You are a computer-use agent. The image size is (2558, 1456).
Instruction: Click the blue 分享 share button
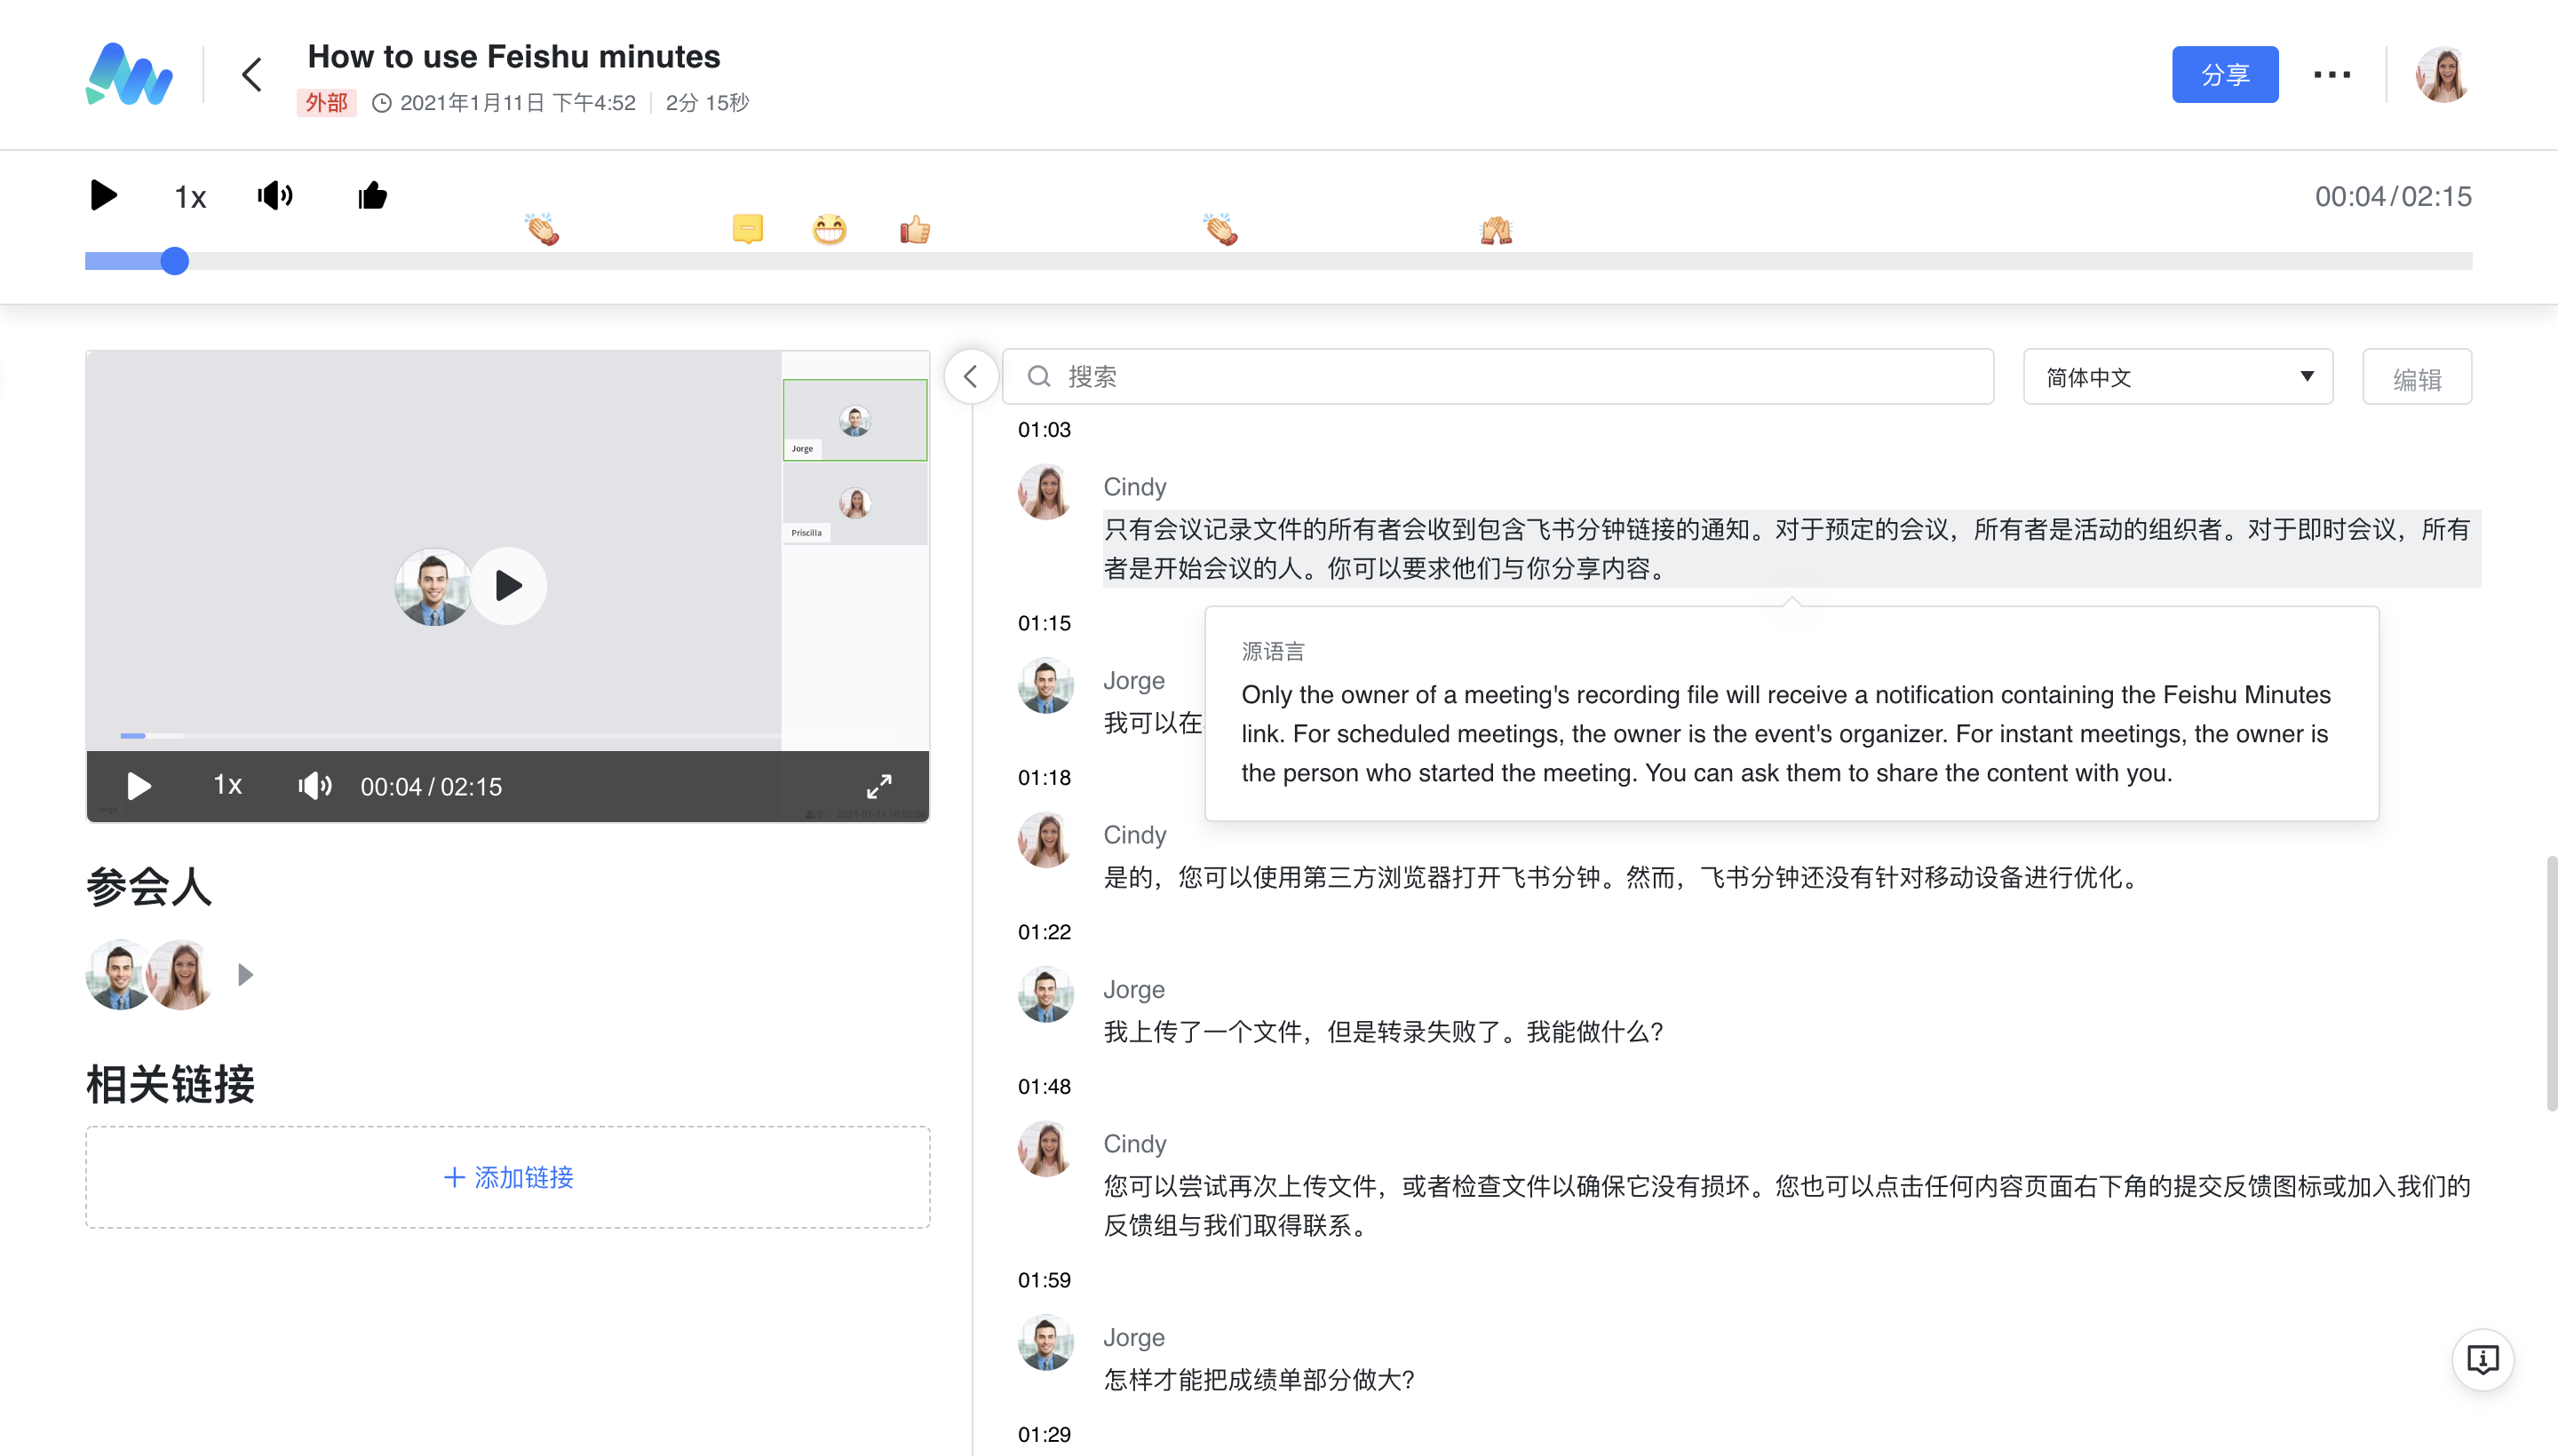point(2224,74)
